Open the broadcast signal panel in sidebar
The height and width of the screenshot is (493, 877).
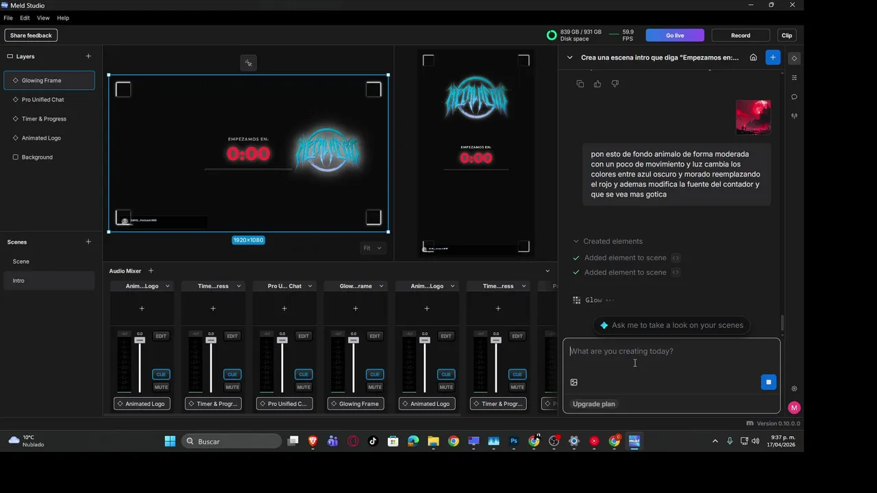[794, 116]
